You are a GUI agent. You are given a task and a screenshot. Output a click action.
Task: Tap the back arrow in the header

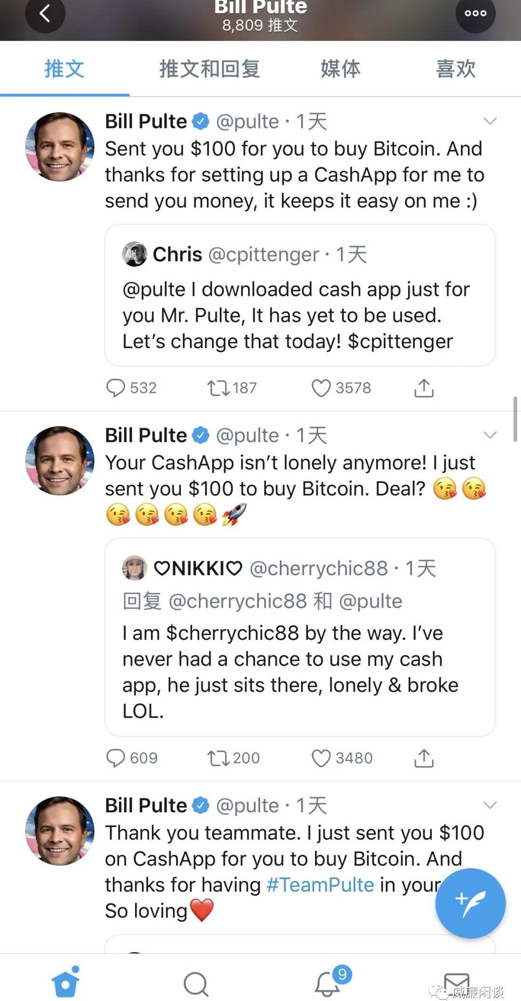tap(45, 14)
